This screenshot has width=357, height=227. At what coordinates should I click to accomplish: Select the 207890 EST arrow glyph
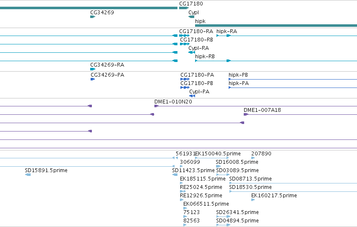click(x=253, y=158)
